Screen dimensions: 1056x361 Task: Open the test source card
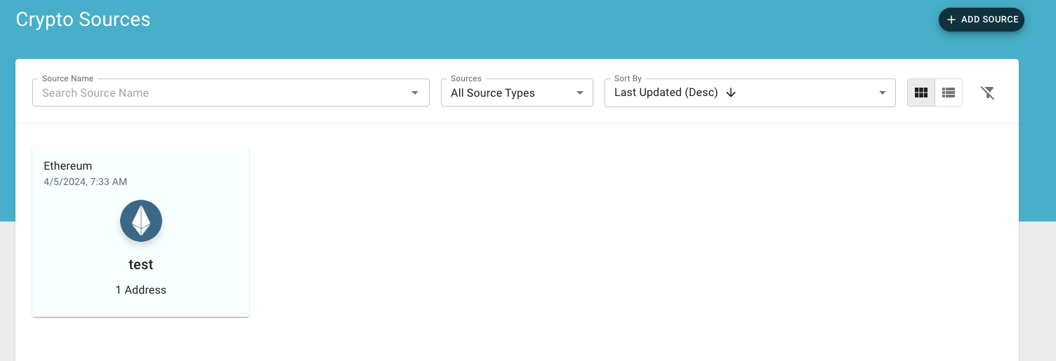(x=140, y=231)
